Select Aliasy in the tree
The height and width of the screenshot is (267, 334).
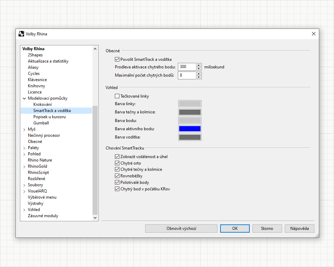tap(33, 67)
